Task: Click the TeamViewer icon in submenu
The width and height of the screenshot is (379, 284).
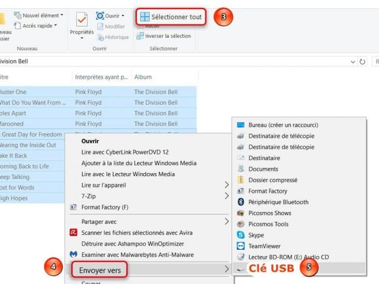Action: pos(241,246)
